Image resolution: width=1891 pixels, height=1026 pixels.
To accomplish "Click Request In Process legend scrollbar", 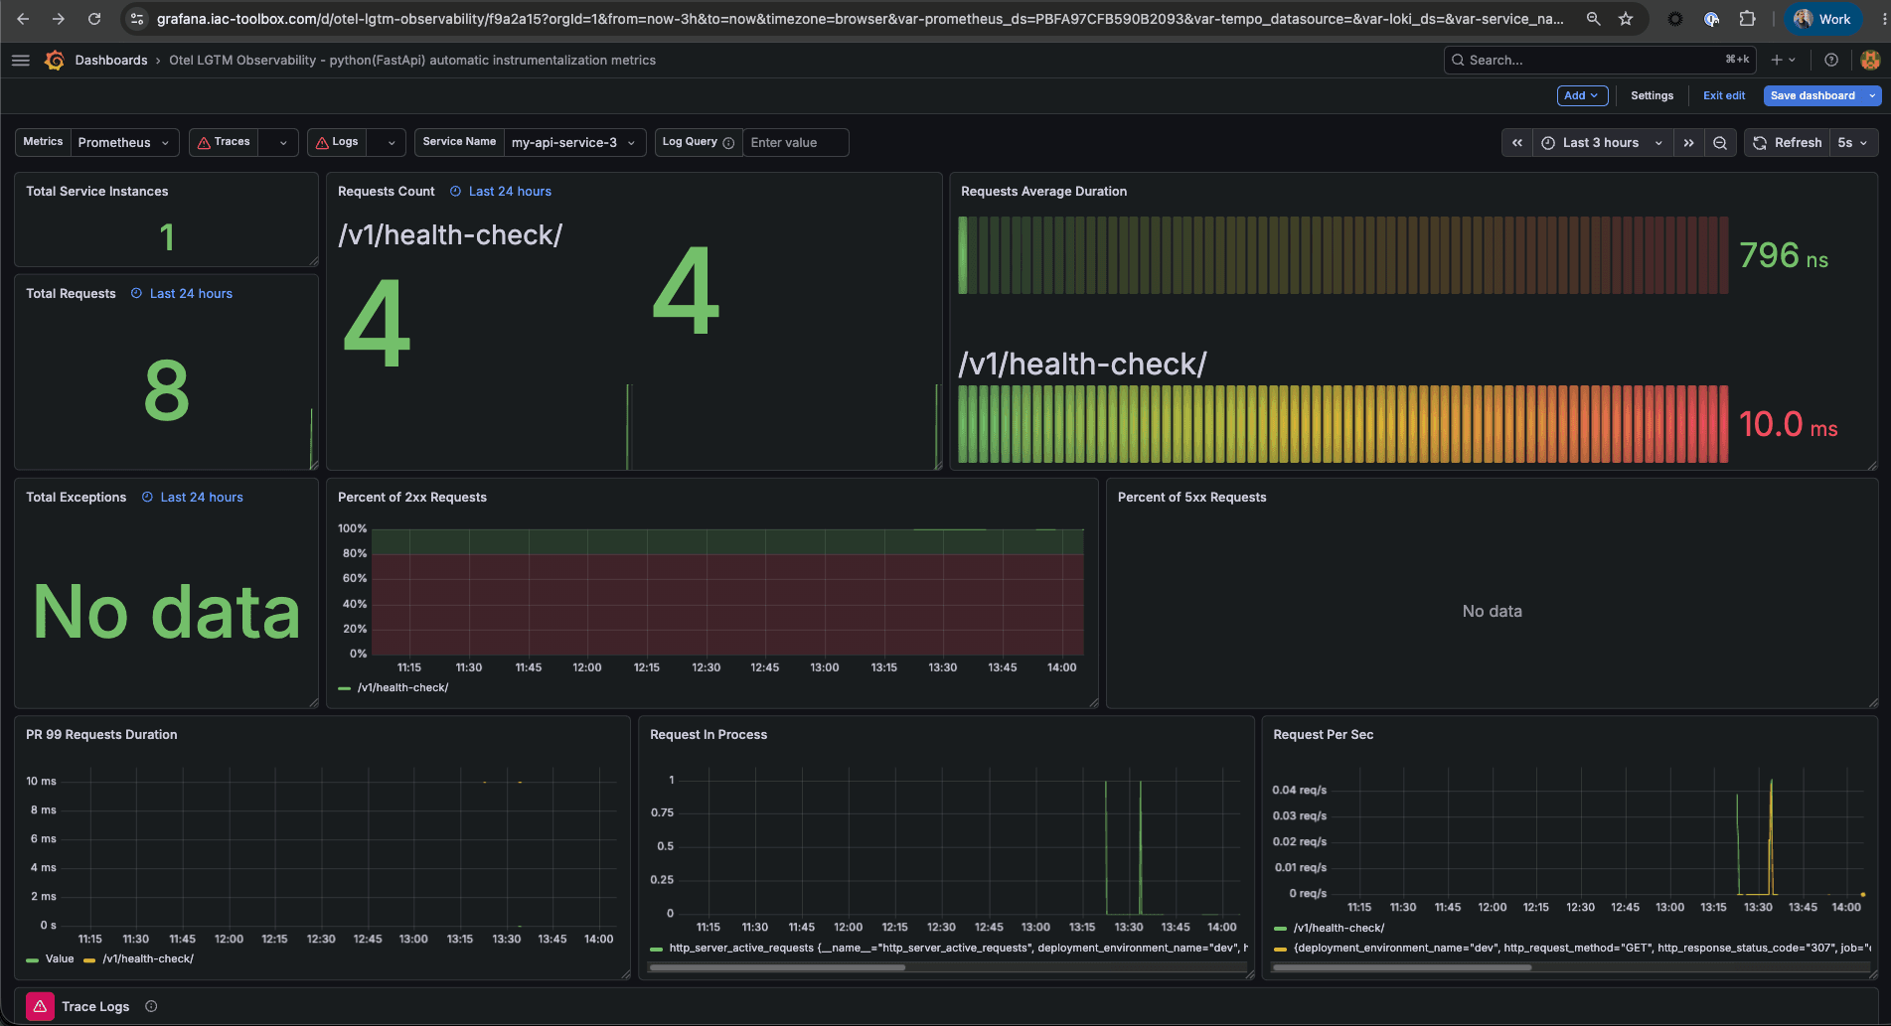I will point(776,967).
